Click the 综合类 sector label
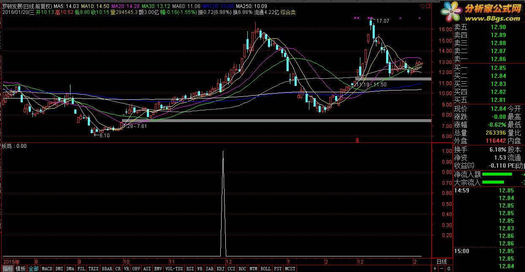The height and width of the screenshot is (272, 525). click(x=288, y=12)
